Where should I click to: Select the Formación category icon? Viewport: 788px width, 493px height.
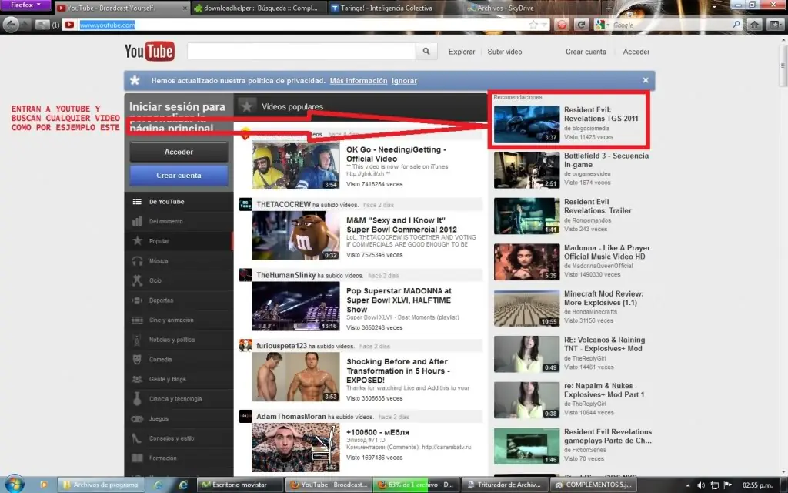coord(137,458)
